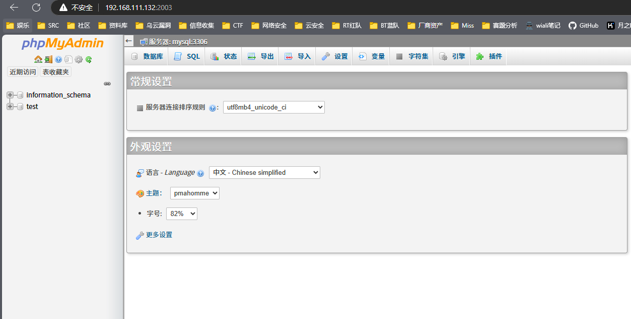Collapse navigation panel with left arrow
This screenshot has height=319, width=631.
pyautogui.click(x=129, y=41)
